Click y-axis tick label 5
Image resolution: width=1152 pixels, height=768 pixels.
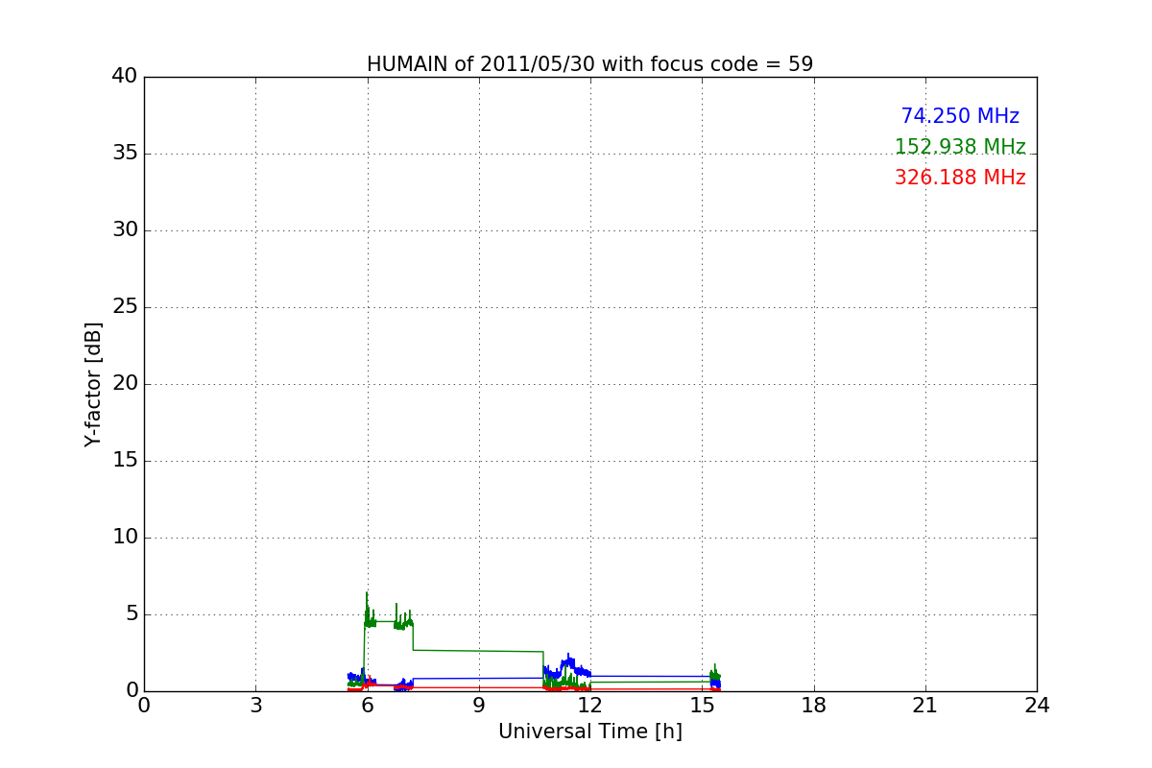pyautogui.click(x=132, y=614)
